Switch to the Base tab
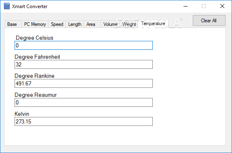 (13, 24)
